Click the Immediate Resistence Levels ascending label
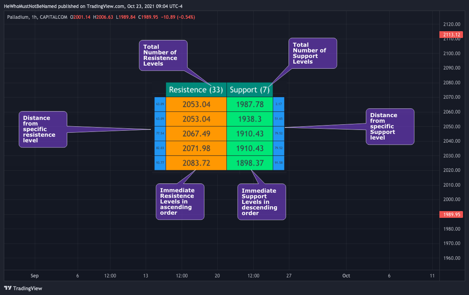This screenshot has width=469, height=295. [180, 201]
